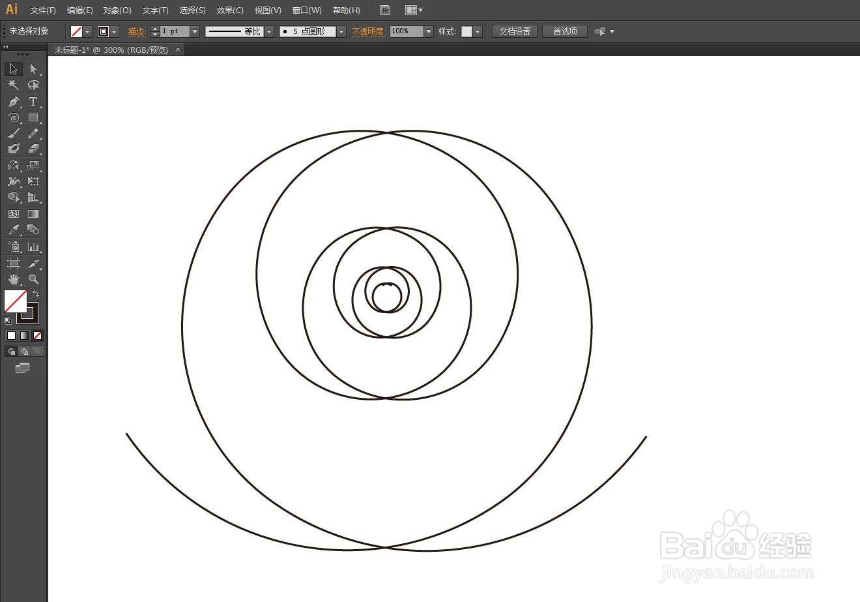Open the 编辑(E) menu
The image size is (860, 602).
tap(79, 10)
